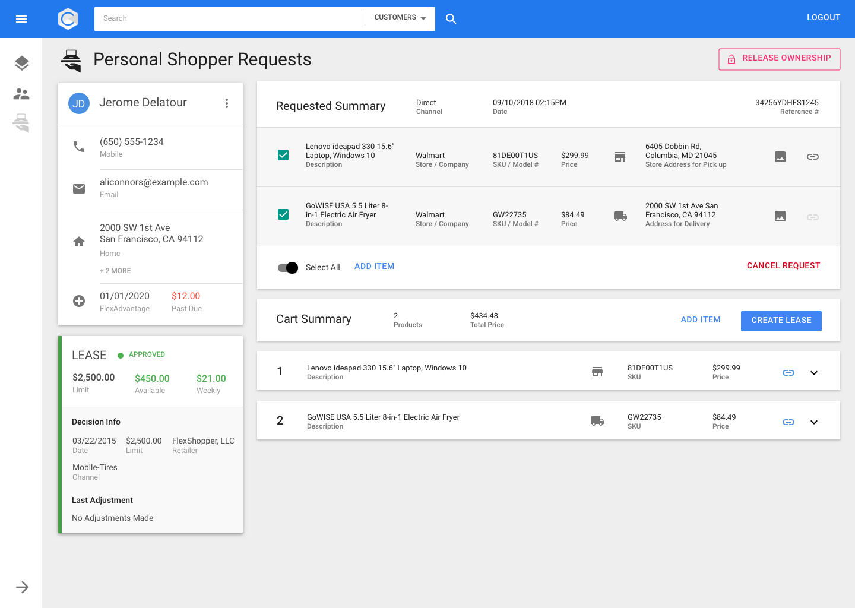Click the CREATE LEASE button

[781, 321]
